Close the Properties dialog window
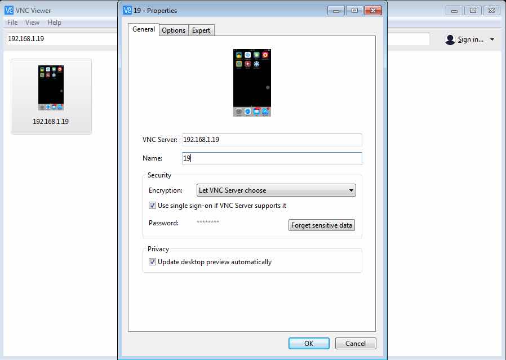The height and width of the screenshot is (360, 506). pos(374,11)
